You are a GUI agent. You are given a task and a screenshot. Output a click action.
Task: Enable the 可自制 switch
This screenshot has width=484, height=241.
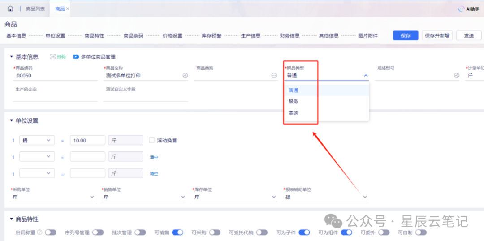pos(421,232)
